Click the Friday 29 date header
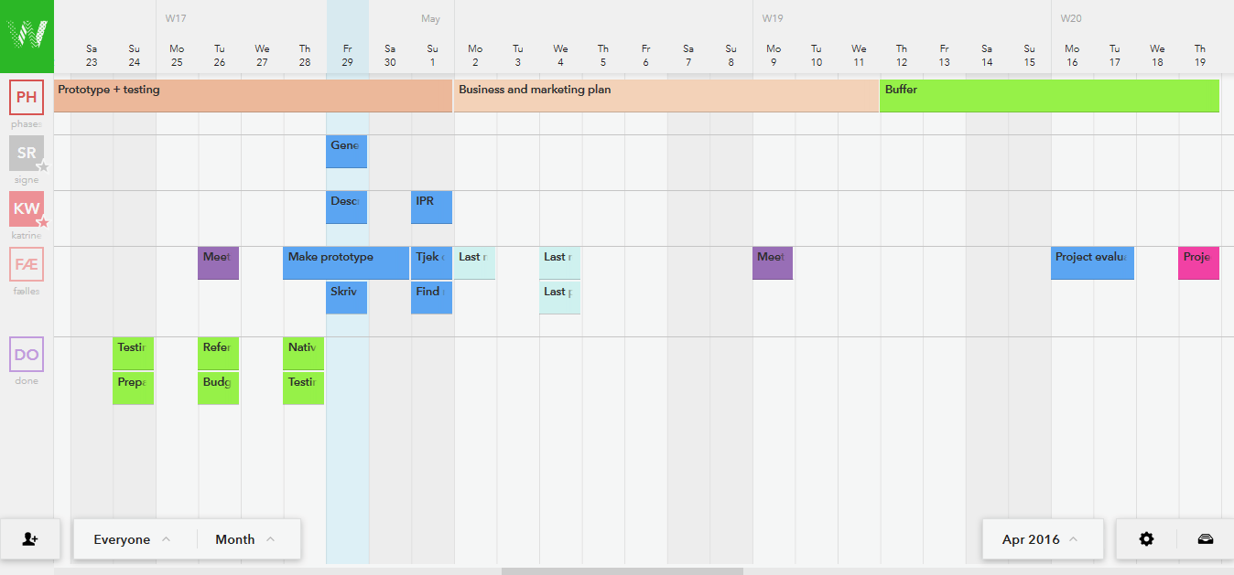The height and width of the screenshot is (575, 1234). pyautogui.click(x=348, y=55)
